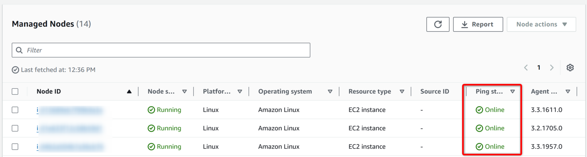Expand the Agent version column sort arrow

point(568,91)
